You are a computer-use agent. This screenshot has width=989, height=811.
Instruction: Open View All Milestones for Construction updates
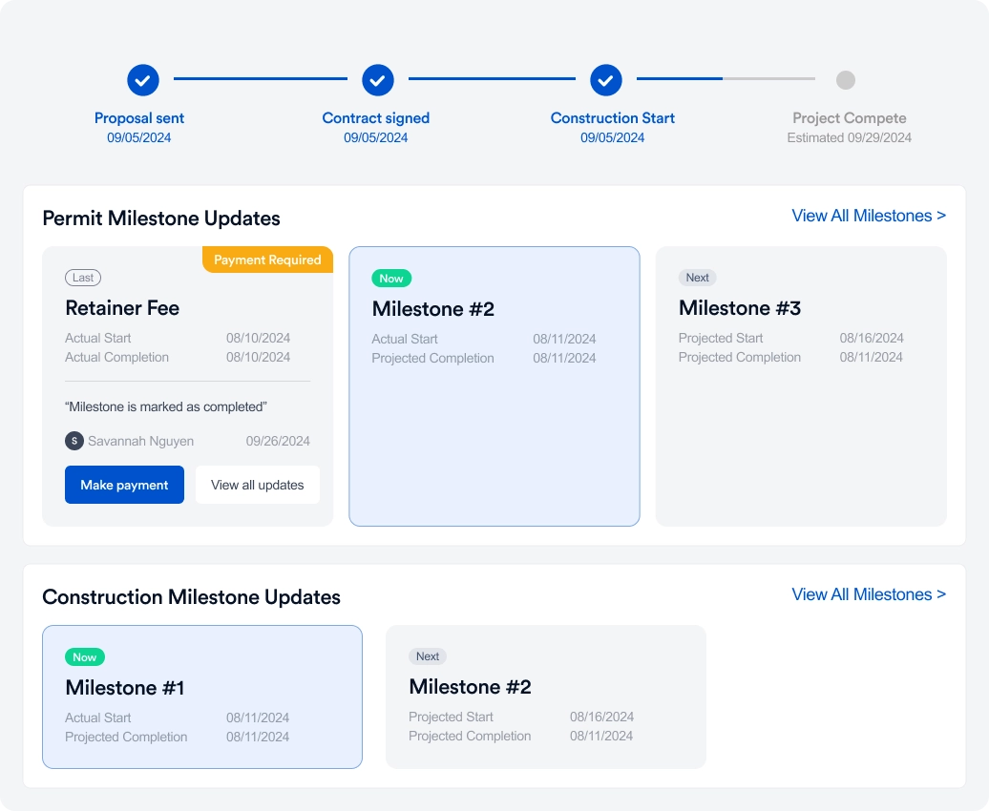[868, 594]
